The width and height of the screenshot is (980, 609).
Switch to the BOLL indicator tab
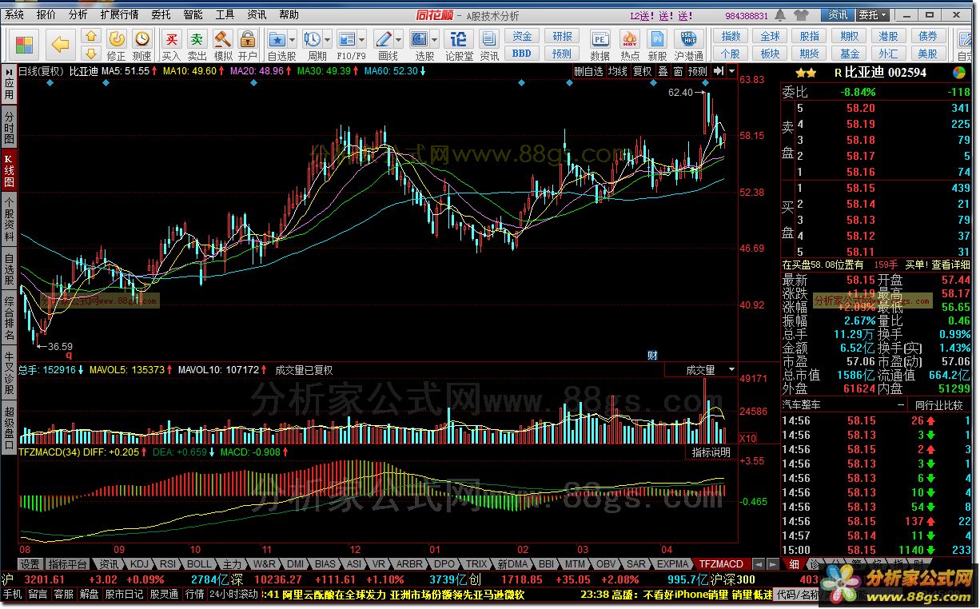point(200,564)
